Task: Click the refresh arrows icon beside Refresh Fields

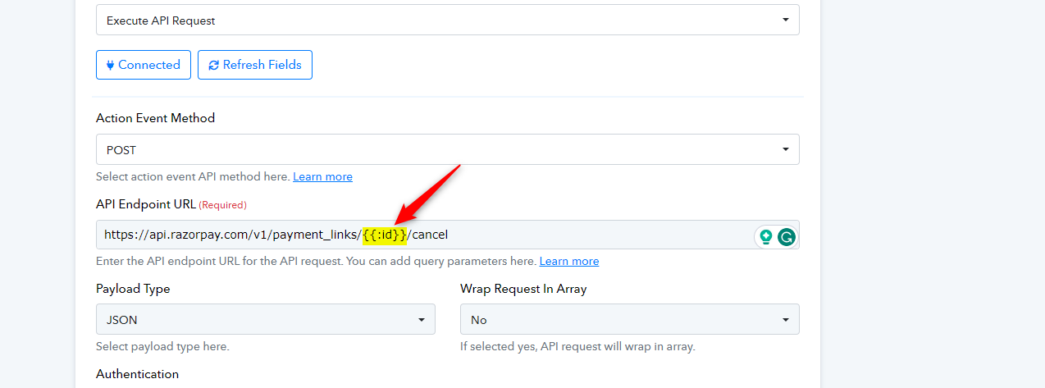Action: pos(214,65)
